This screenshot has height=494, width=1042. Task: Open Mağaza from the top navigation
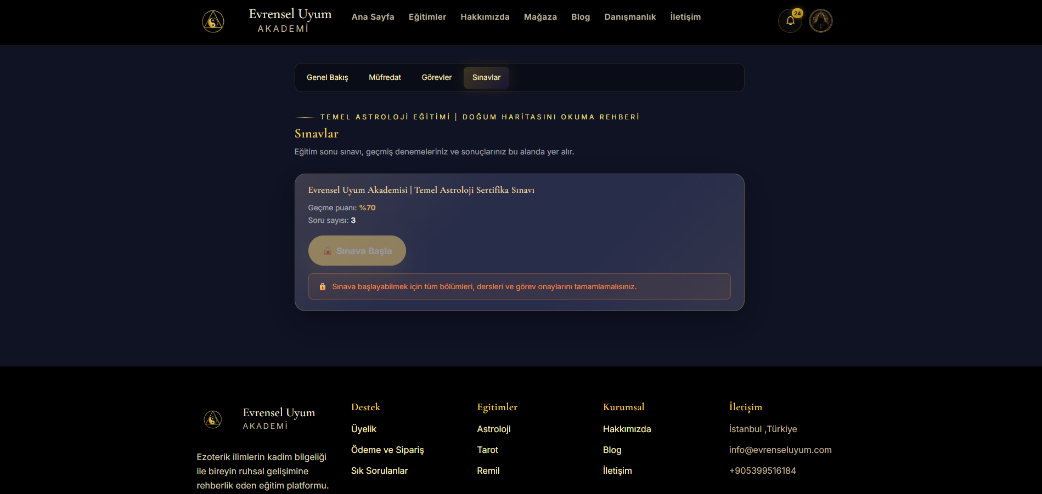(x=540, y=17)
